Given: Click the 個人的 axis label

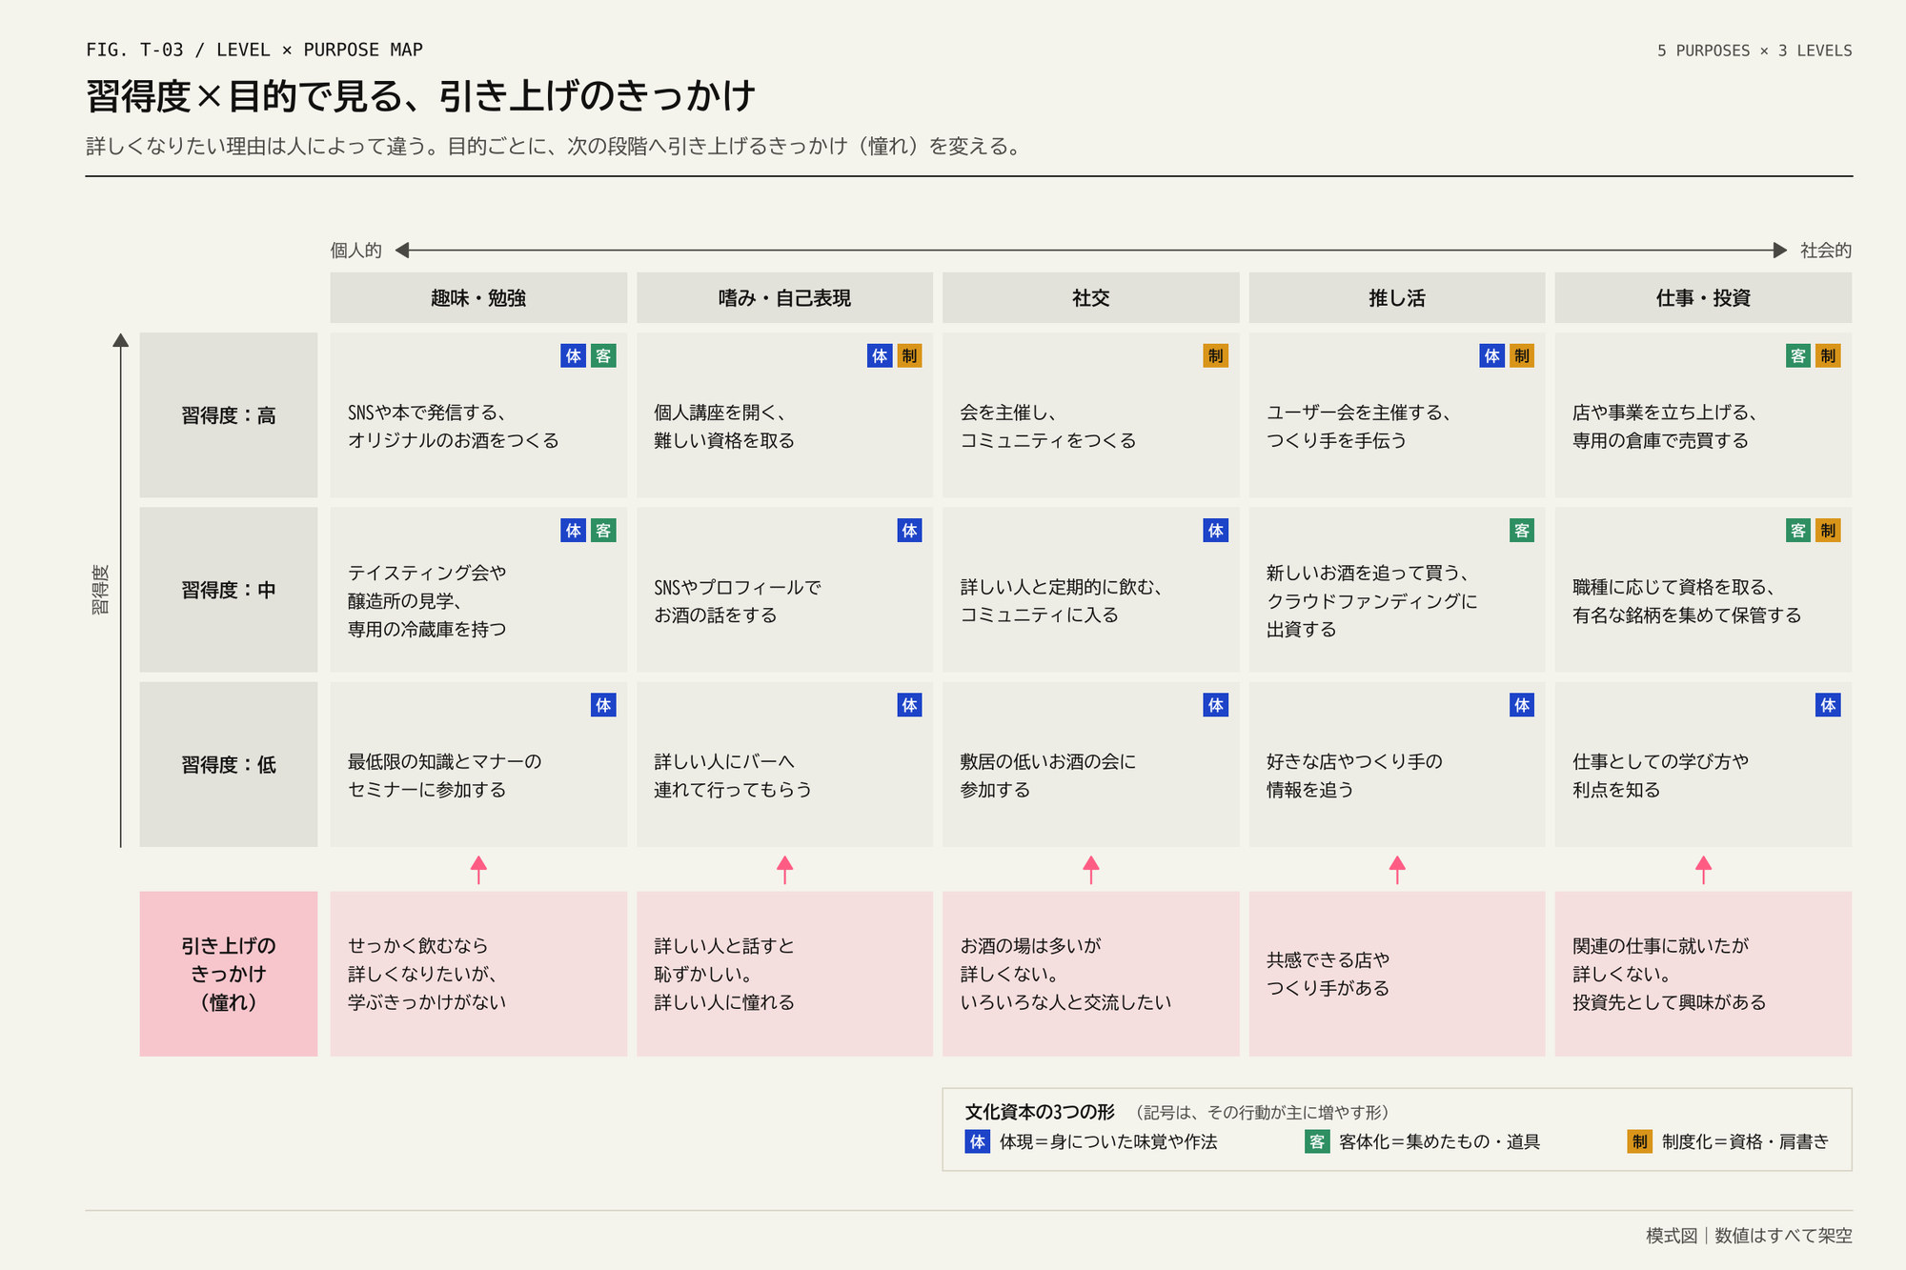Looking at the screenshot, I should pyautogui.click(x=355, y=251).
